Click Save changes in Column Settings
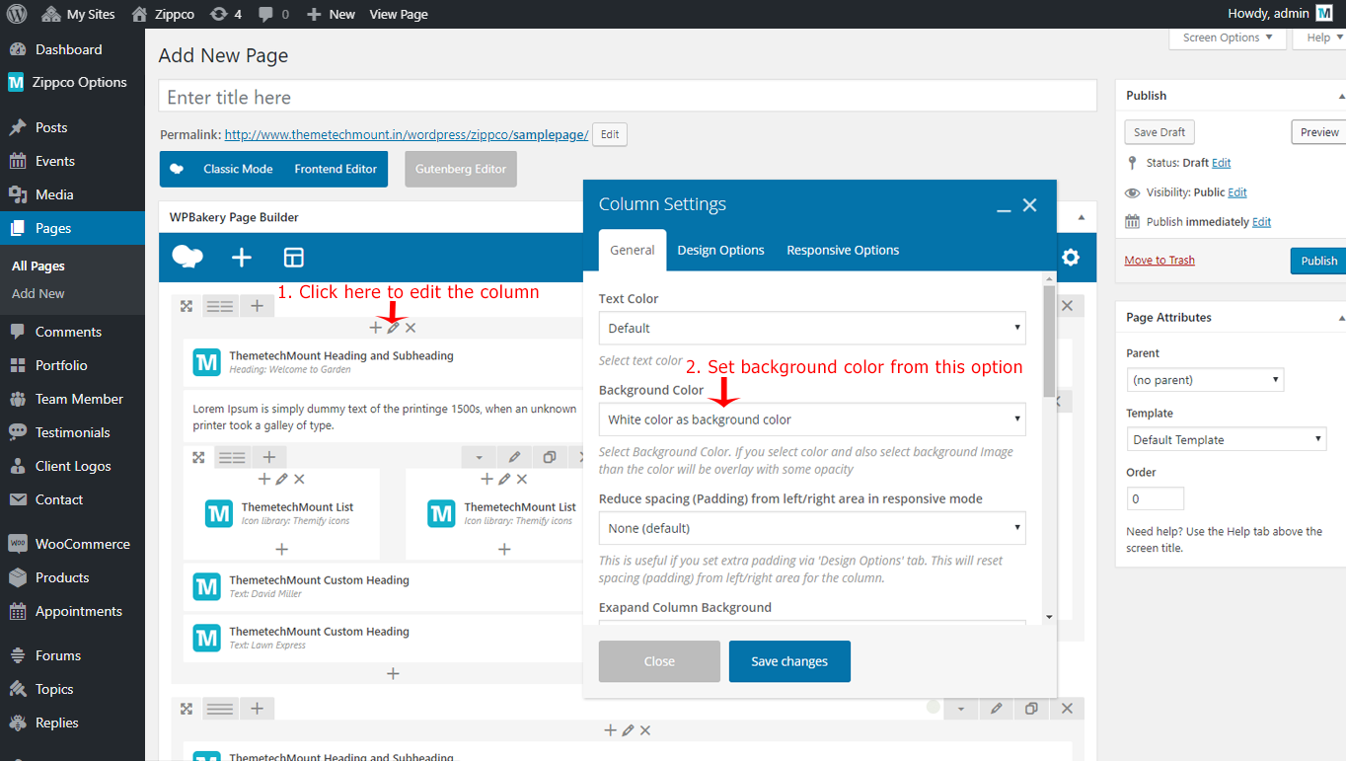 (789, 661)
